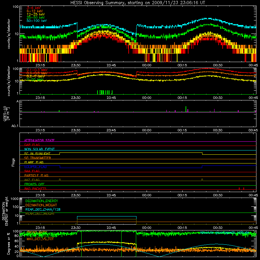The height and width of the screenshot is (260, 260).
Task: Click the 0.1-0.3 MeV legend label
Action: 37,70
